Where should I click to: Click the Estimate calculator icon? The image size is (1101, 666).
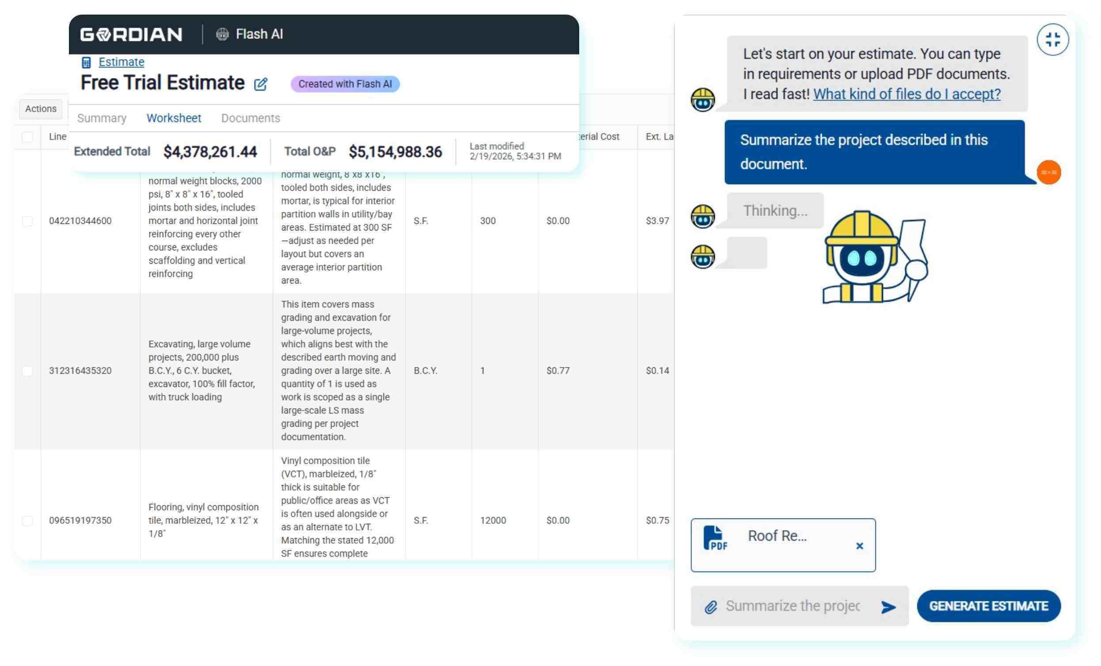(x=86, y=62)
